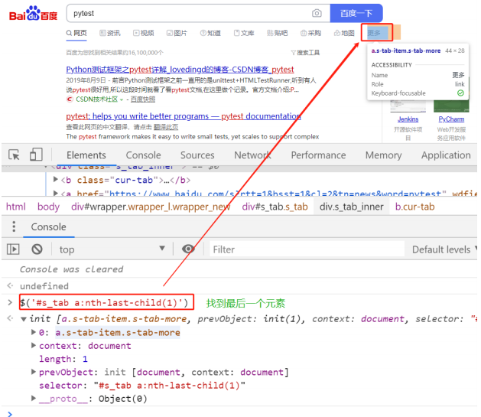Open DevTools Application tab
Image resolution: width=481 pixels, height=417 pixels.
click(x=446, y=155)
